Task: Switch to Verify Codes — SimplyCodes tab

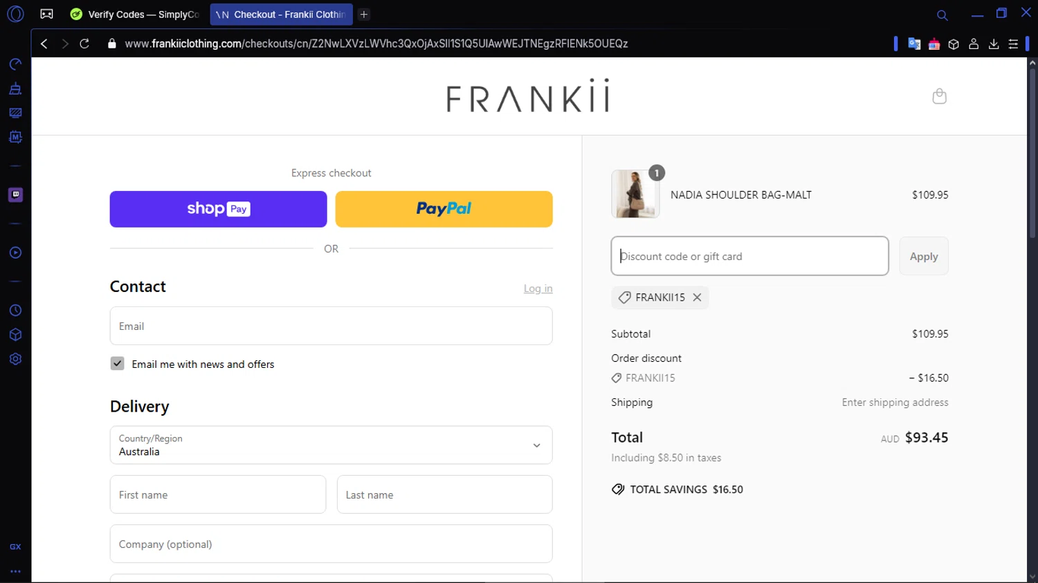Action: pos(135,14)
